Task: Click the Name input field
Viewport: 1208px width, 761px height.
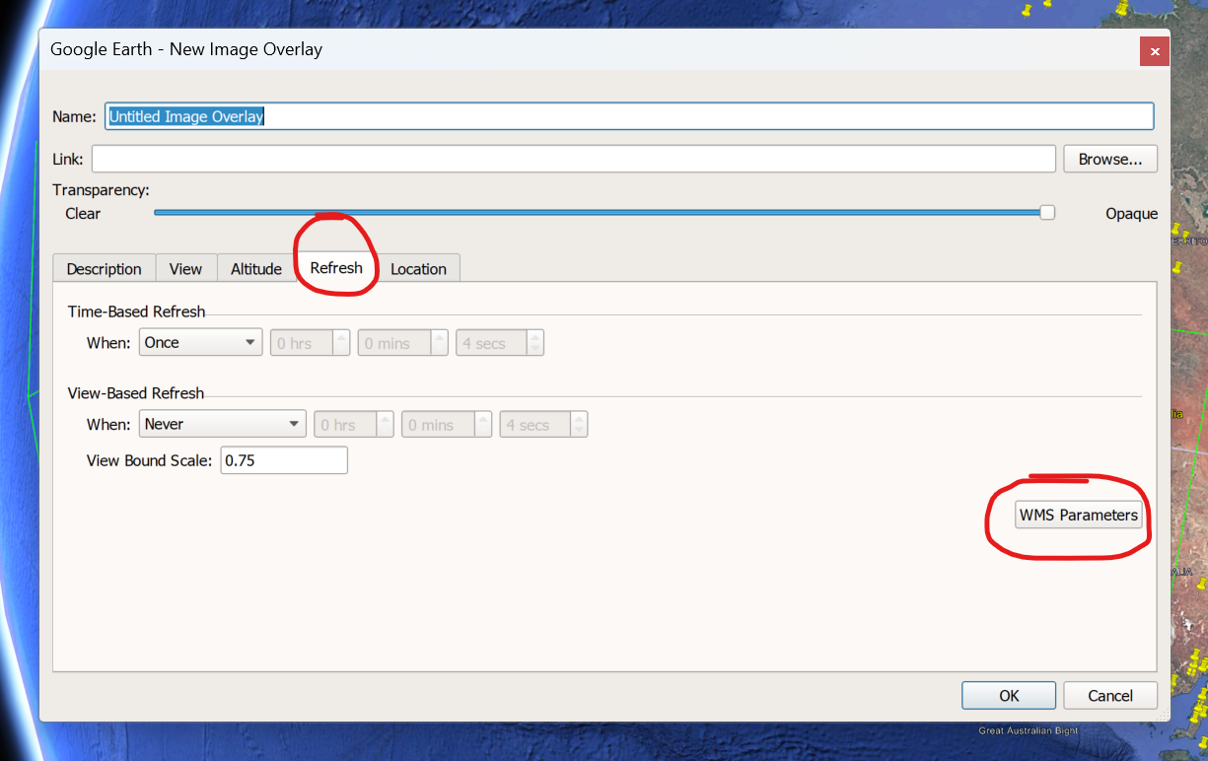Action: pyautogui.click(x=629, y=116)
